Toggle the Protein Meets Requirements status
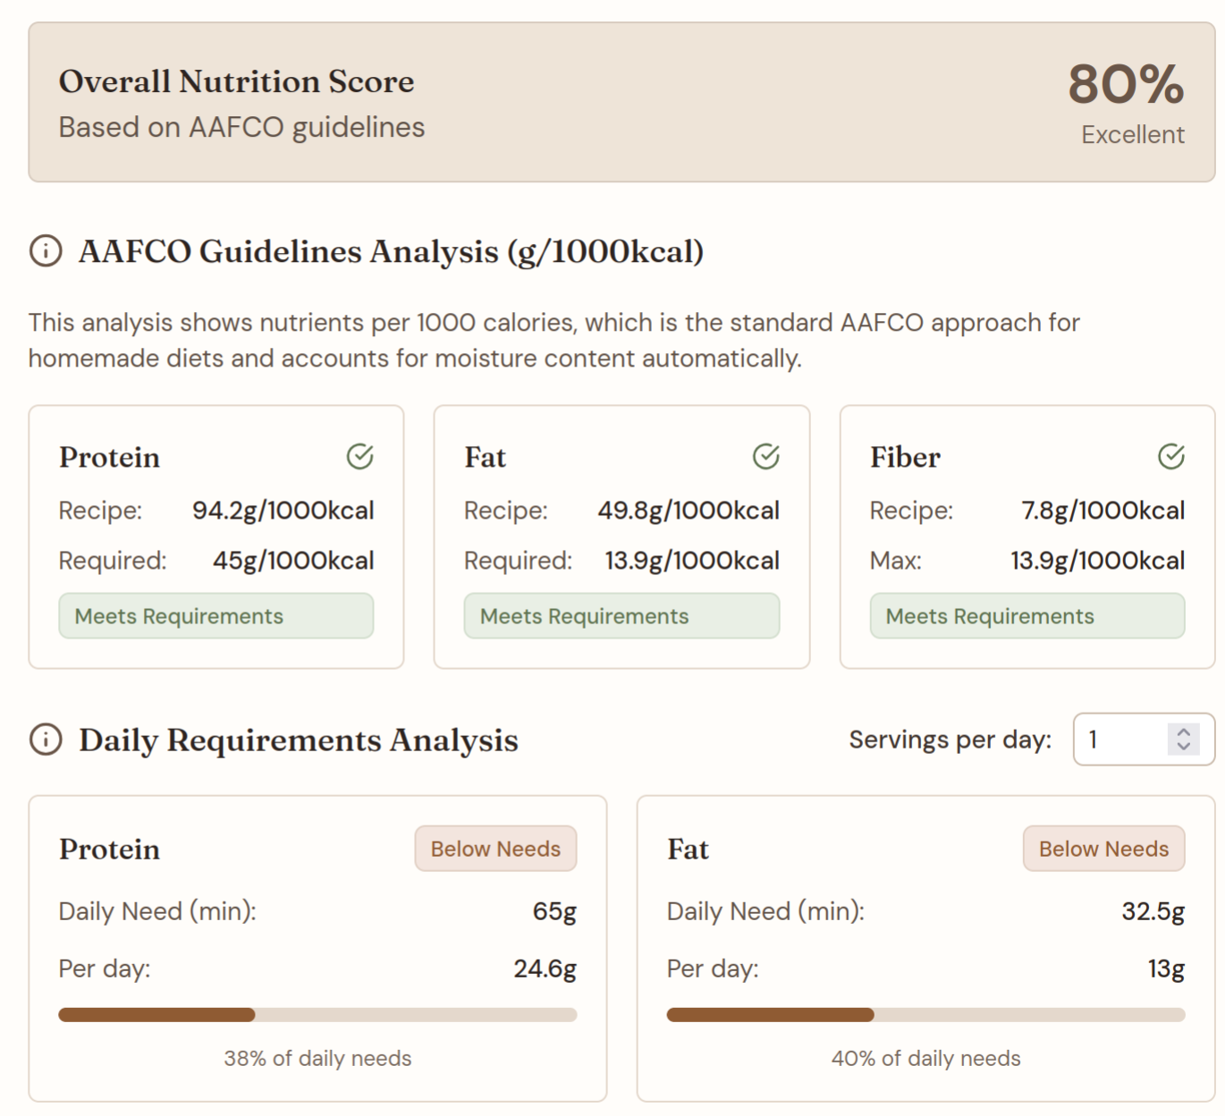Screen dimensions: 1225x1116 tap(215, 616)
